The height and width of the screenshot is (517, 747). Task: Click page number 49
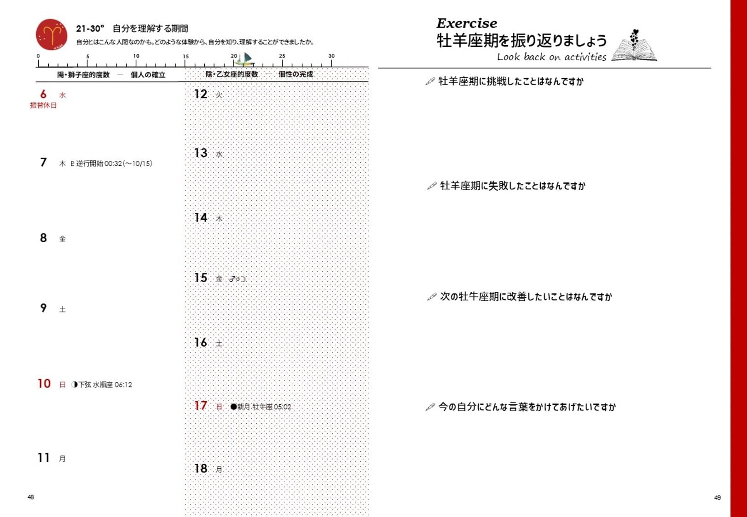click(x=718, y=497)
